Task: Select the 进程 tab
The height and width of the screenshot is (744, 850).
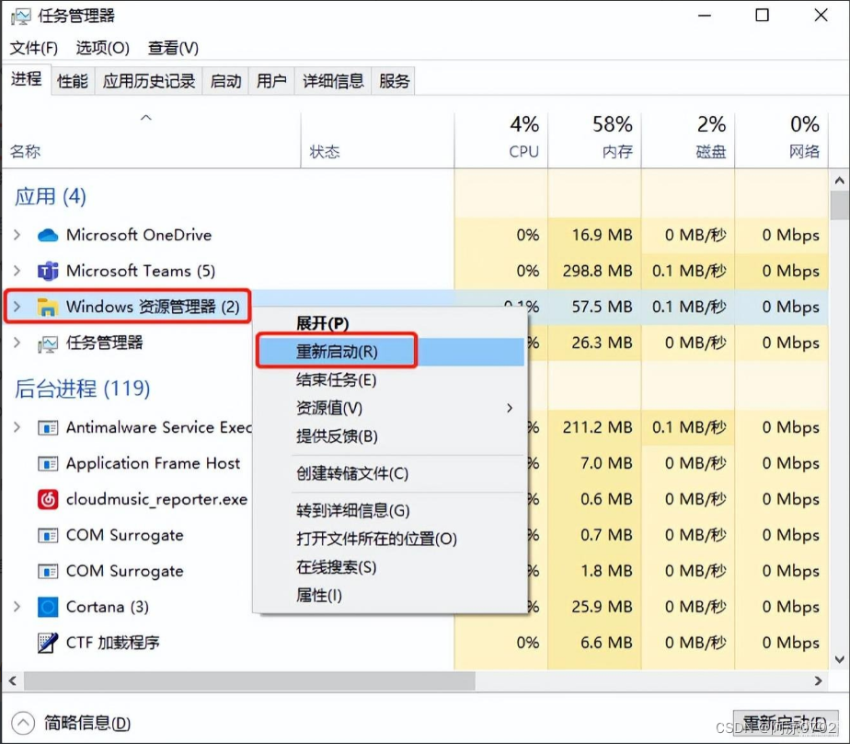Action: click(x=26, y=80)
